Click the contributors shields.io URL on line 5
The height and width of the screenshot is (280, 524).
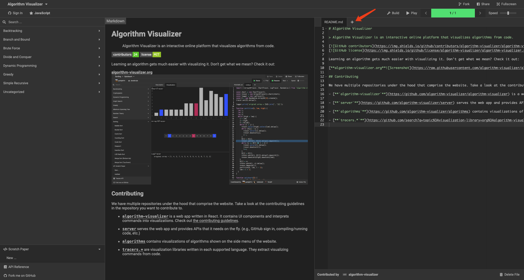point(450,46)
